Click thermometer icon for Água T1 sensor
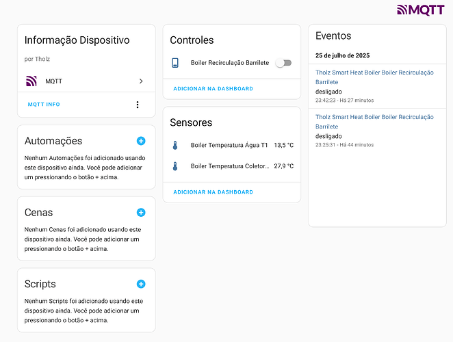 tap(175, 145)
